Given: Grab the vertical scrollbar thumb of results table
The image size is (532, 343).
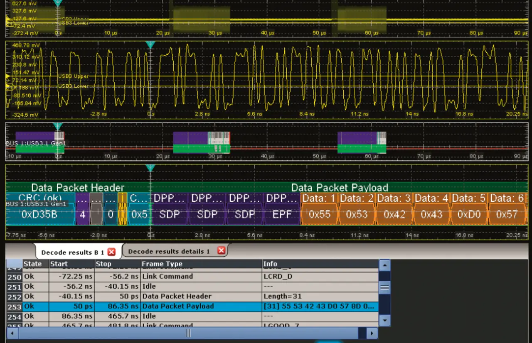Looking at the screenshot, I should (x=385, y=287).
